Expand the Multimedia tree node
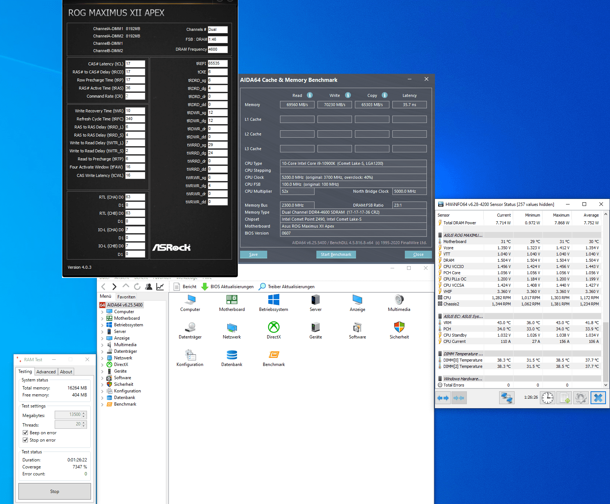This screenshot has width=610, height=504. tap(102, 345)
